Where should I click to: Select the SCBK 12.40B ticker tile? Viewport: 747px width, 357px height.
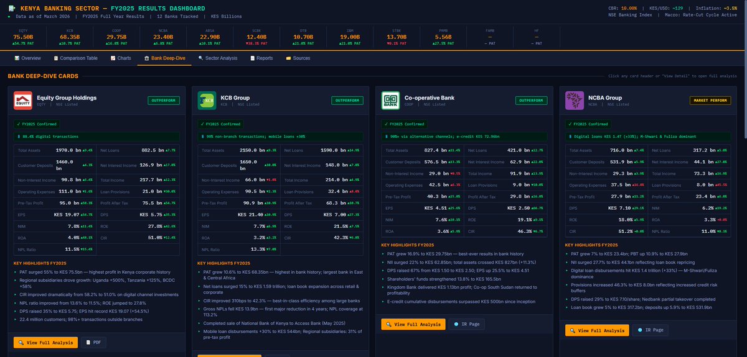pos(256,37)
